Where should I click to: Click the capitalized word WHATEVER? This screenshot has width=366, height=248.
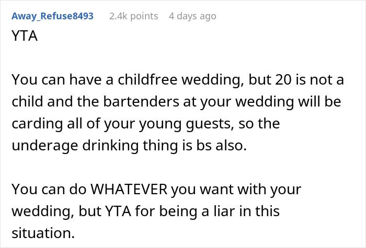coord(129,189)
